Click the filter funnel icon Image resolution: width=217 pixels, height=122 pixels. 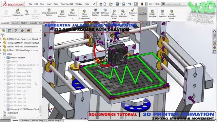pyautogui.click(x=2, y=35)
